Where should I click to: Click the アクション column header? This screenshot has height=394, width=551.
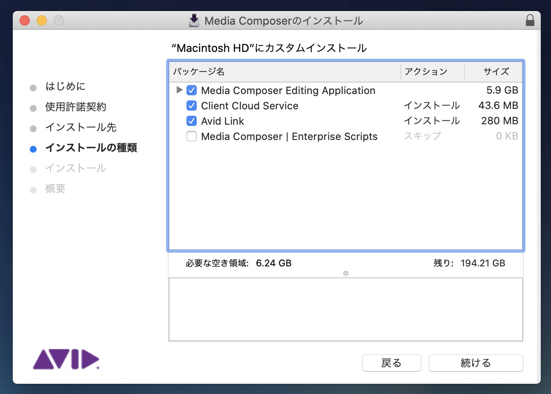click(x=432, y=71)
